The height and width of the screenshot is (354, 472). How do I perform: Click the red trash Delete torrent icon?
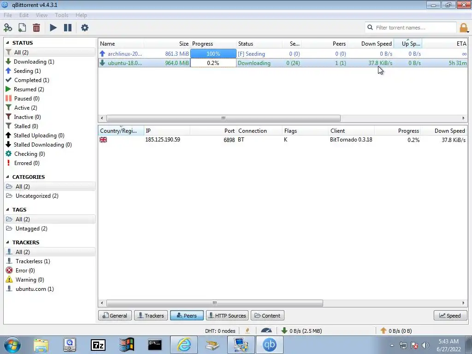tap(36, 28)
